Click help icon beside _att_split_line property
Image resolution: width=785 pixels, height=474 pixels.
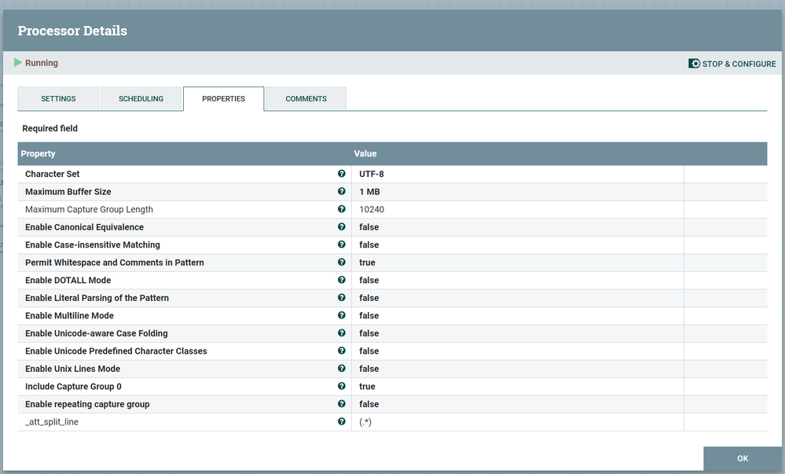tap(342, 421)
